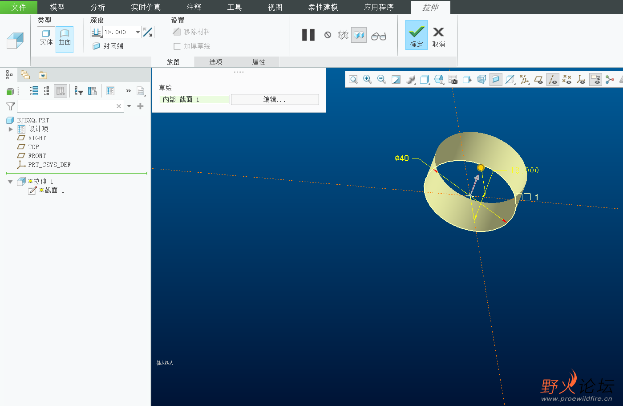Pause the extrude tool
623x406 pixels.
[x=308, y=35]
